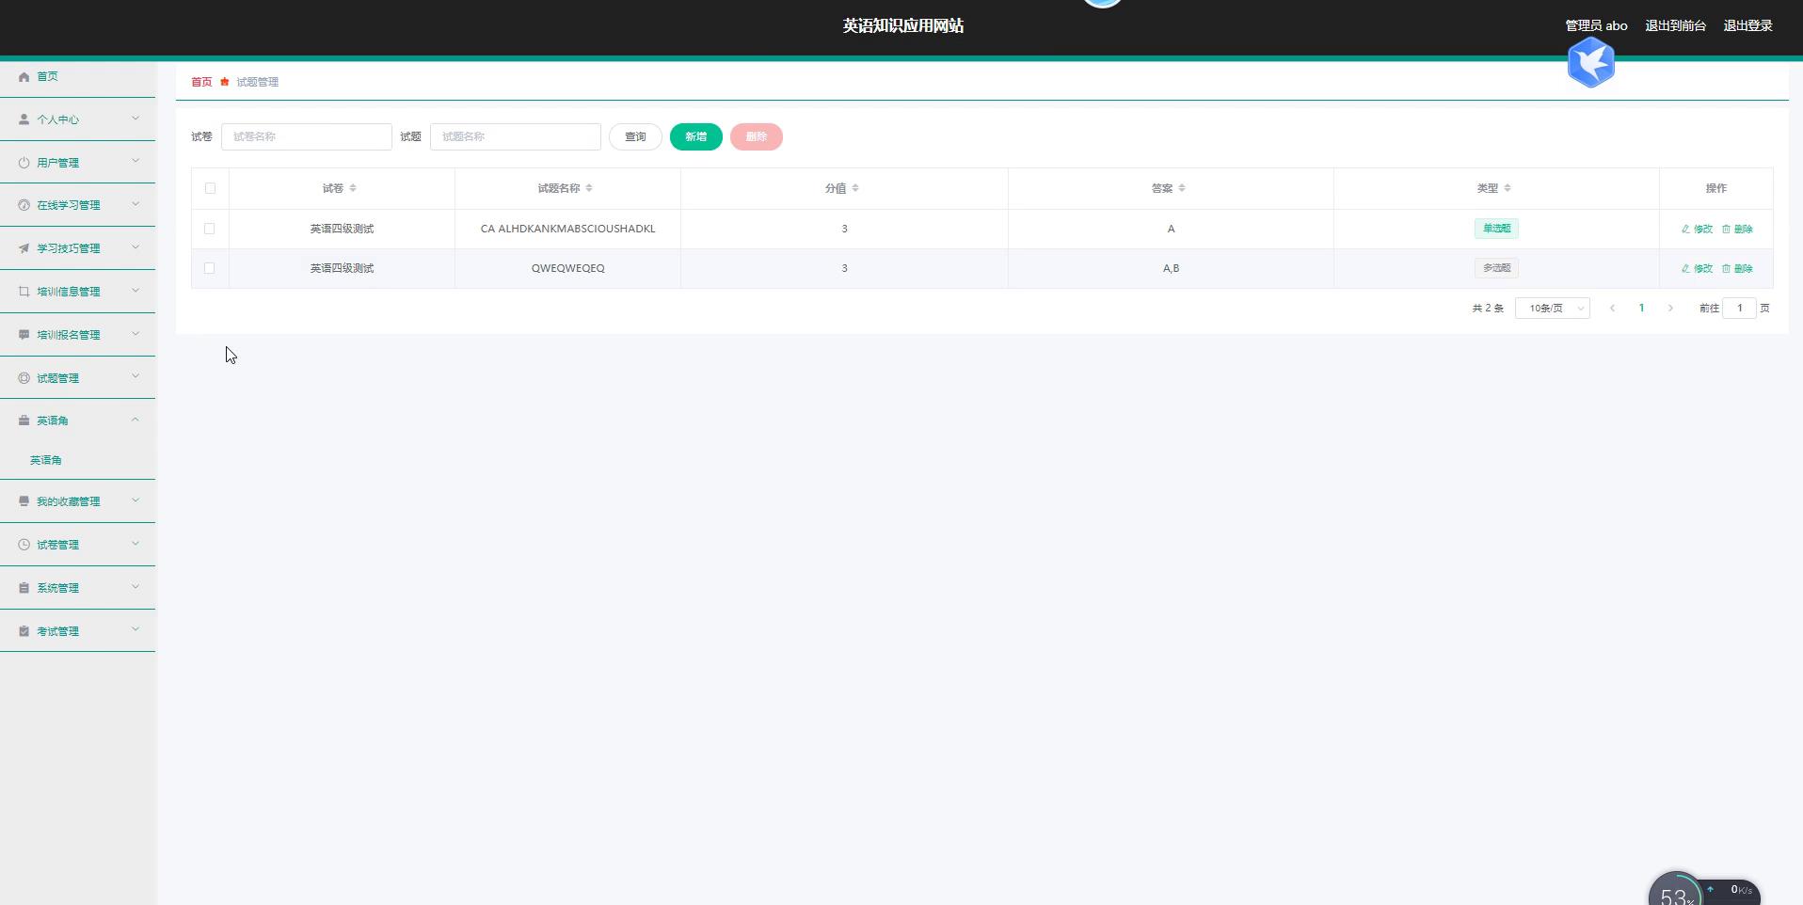Toggle the select-all checkbox in table header
The height and width of the screenshot is (905, 1803).
[x=210, y=189]
